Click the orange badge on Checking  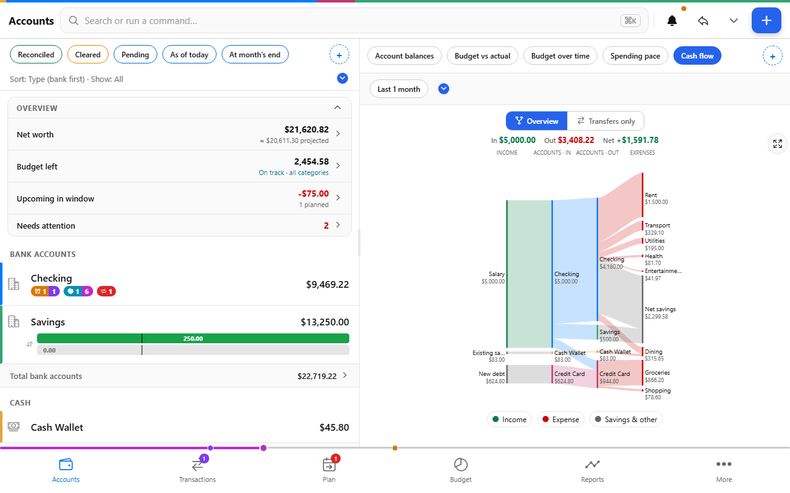39,291
